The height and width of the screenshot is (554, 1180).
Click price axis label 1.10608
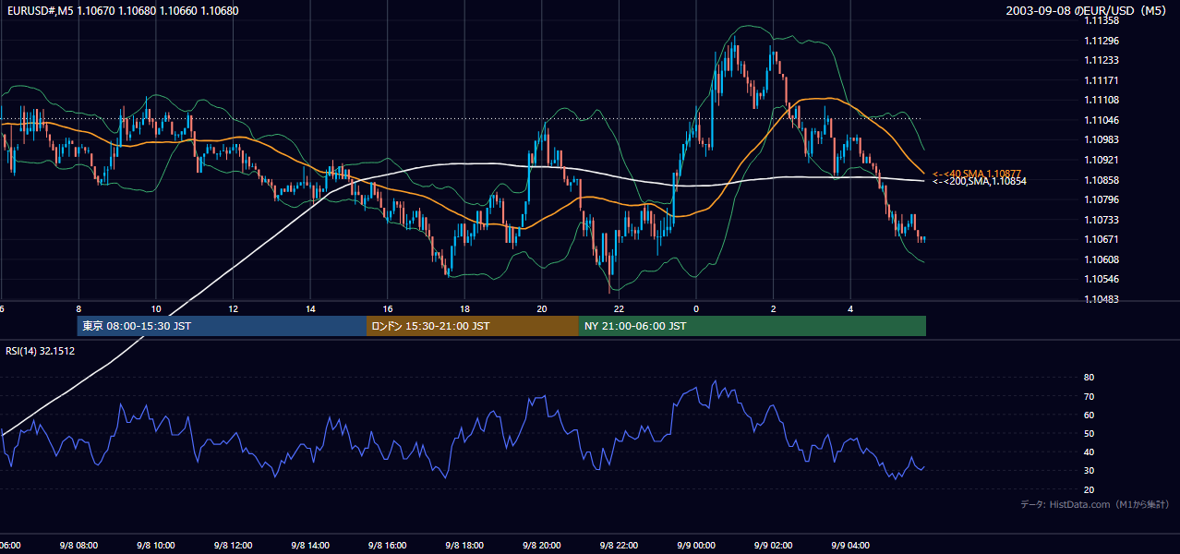[x=1103, y=259]
